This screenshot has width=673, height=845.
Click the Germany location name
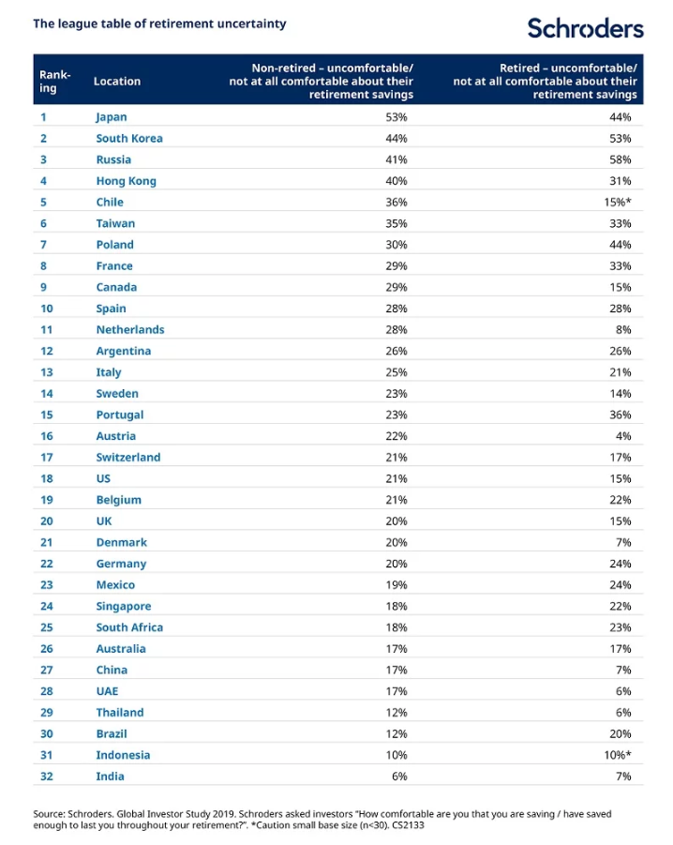point(121,565)
